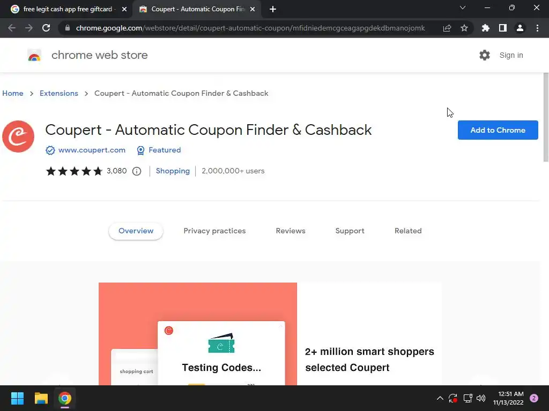Screen dimensions: 549x411
Task: Click the 3,080 ratings count
Action: 116,171
